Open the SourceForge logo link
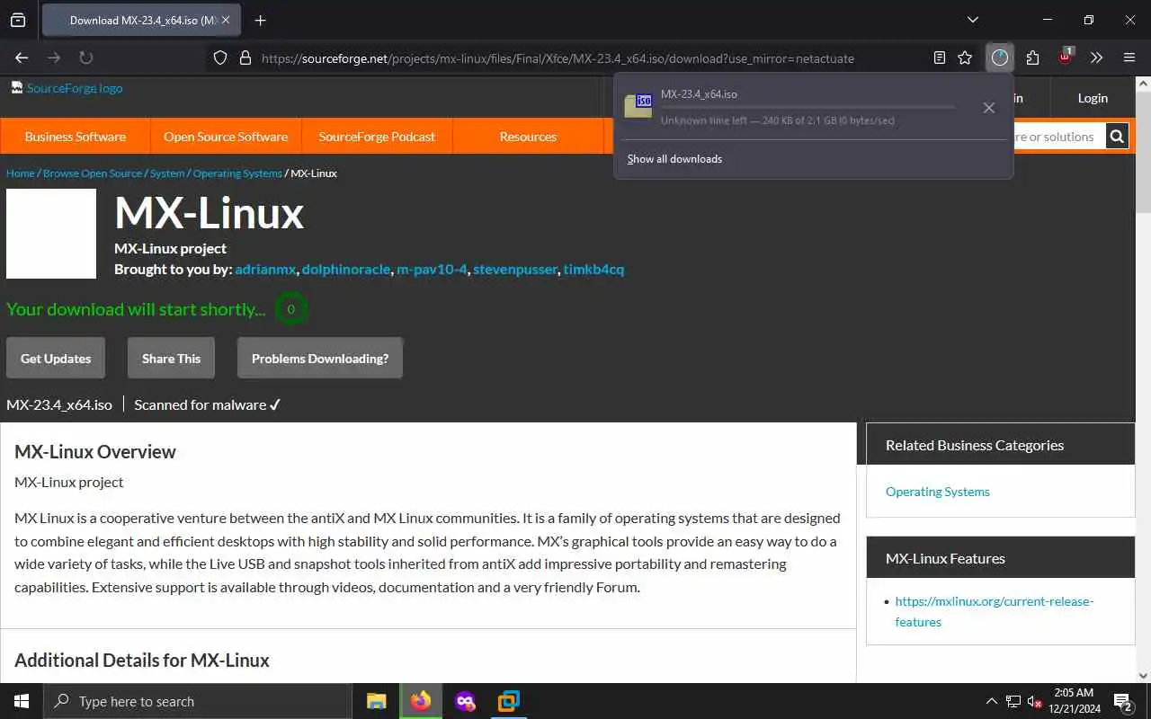The height and width of the screenshot is (719, 1151). click(67, 88)
